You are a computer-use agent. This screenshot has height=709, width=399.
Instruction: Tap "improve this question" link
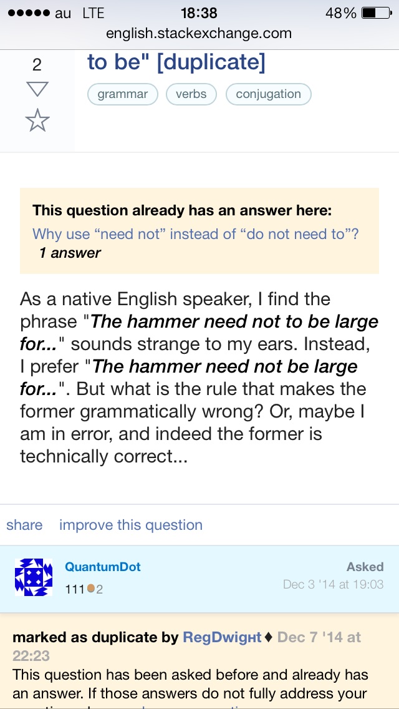[x=131, y=525]
